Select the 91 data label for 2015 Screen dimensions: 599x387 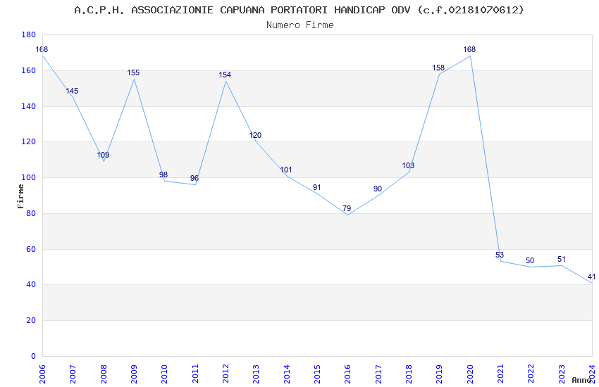coord(316,187)
